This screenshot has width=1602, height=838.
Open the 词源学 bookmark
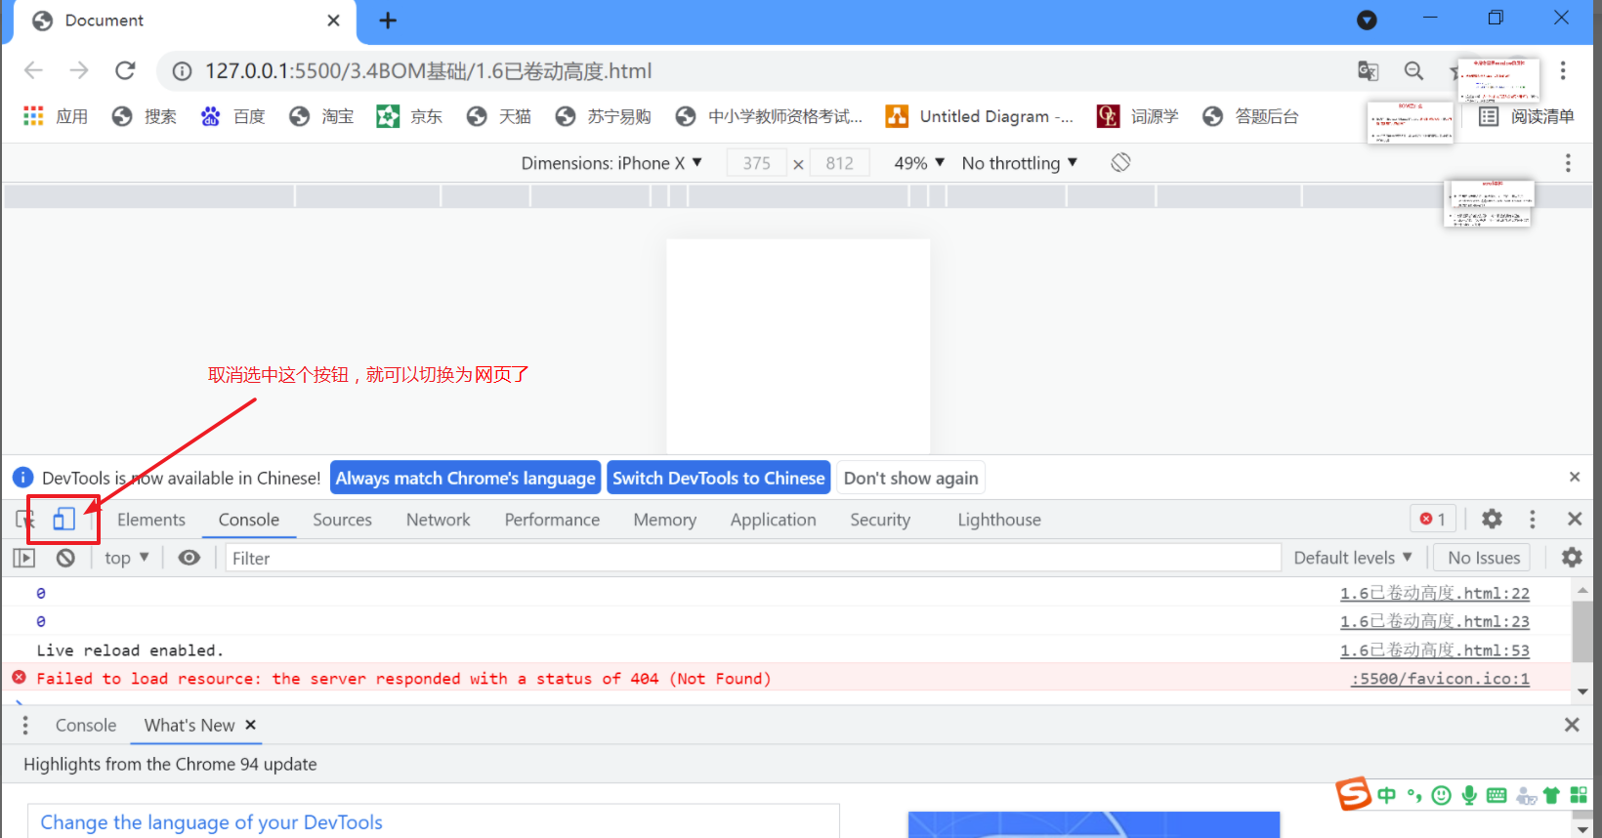1138,116
